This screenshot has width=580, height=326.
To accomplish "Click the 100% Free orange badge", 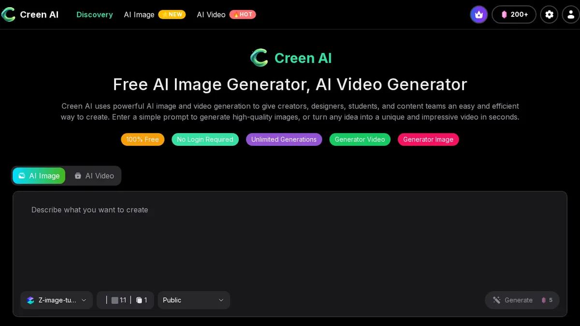I will coord(143,140).
